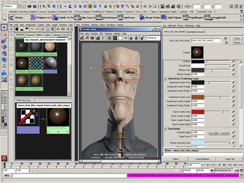Viewport: 244px width, 183px height.
Task: Click Hypershade tab scroll right arrow
Action: pyautogui.click(x=70, y=35)
